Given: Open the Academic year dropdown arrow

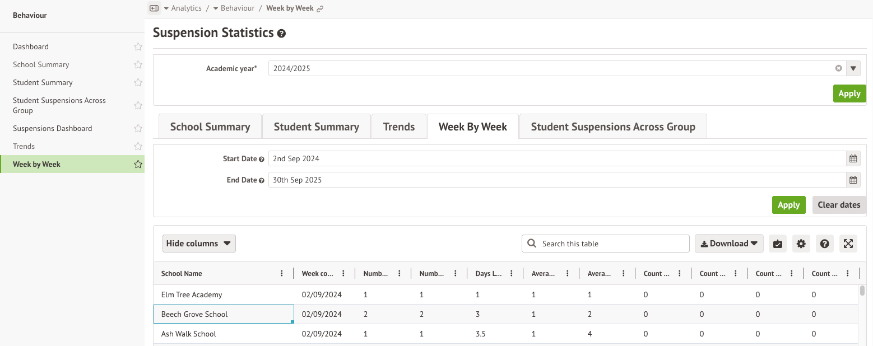Looking at the screenshot, I should [853, 68].
